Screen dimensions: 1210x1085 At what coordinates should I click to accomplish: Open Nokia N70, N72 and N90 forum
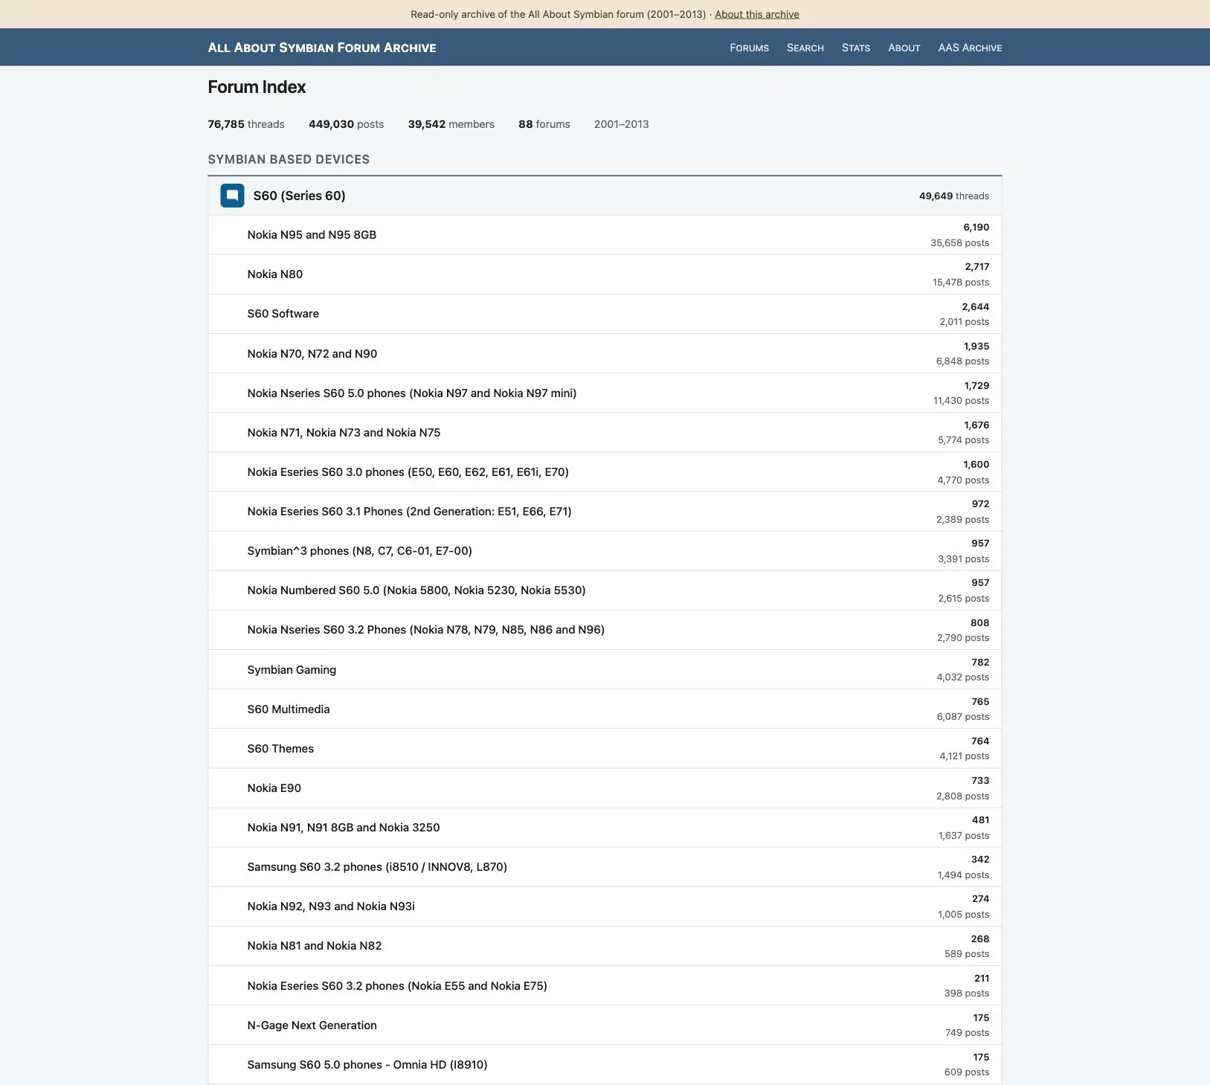[x=312, y=354]
